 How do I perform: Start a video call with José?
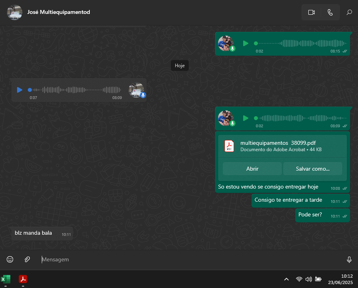pyautogui.click(x=311, y=12)
